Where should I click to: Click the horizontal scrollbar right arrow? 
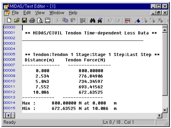click(x=159, y=115)
